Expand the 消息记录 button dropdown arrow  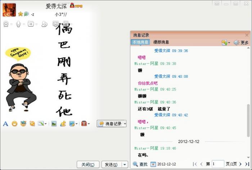pos(125,124)
